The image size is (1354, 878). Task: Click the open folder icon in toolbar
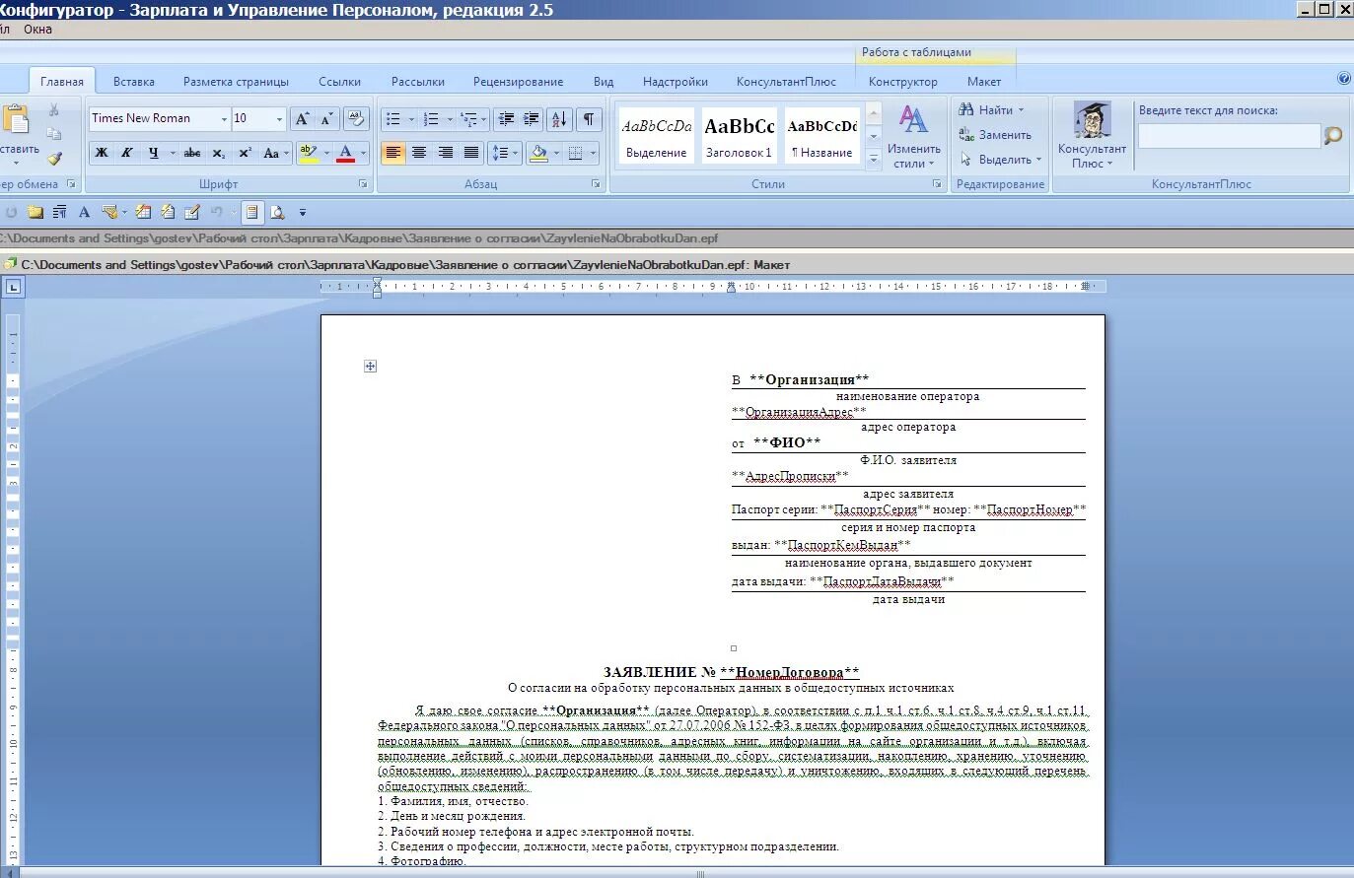[36, 212]
